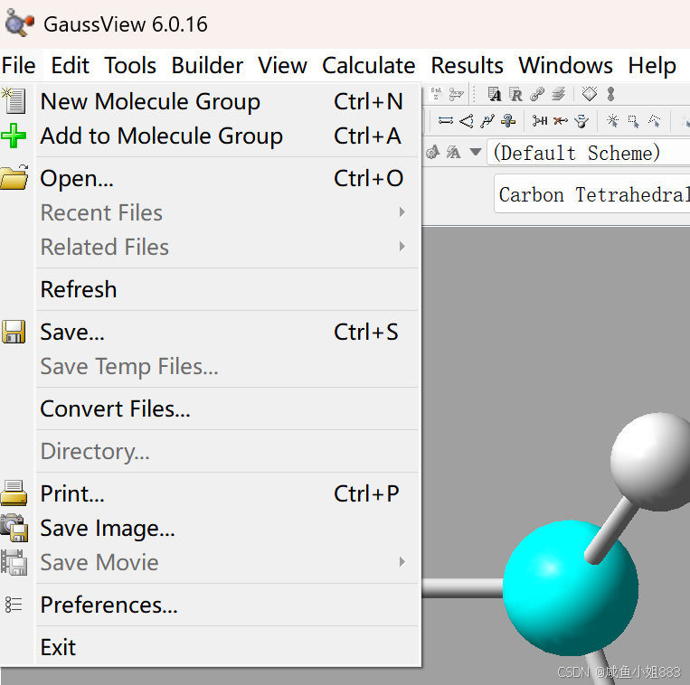Viewport: 690px width, 685px height.
Task: Choose the lasso-style selection tool
Action: (x=655, y=120)
